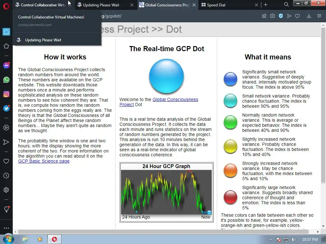Add page to bookmarks heart in address bar
Viewport: 326px width, 244px height.
pyautogui.click(x=297, y=16)
